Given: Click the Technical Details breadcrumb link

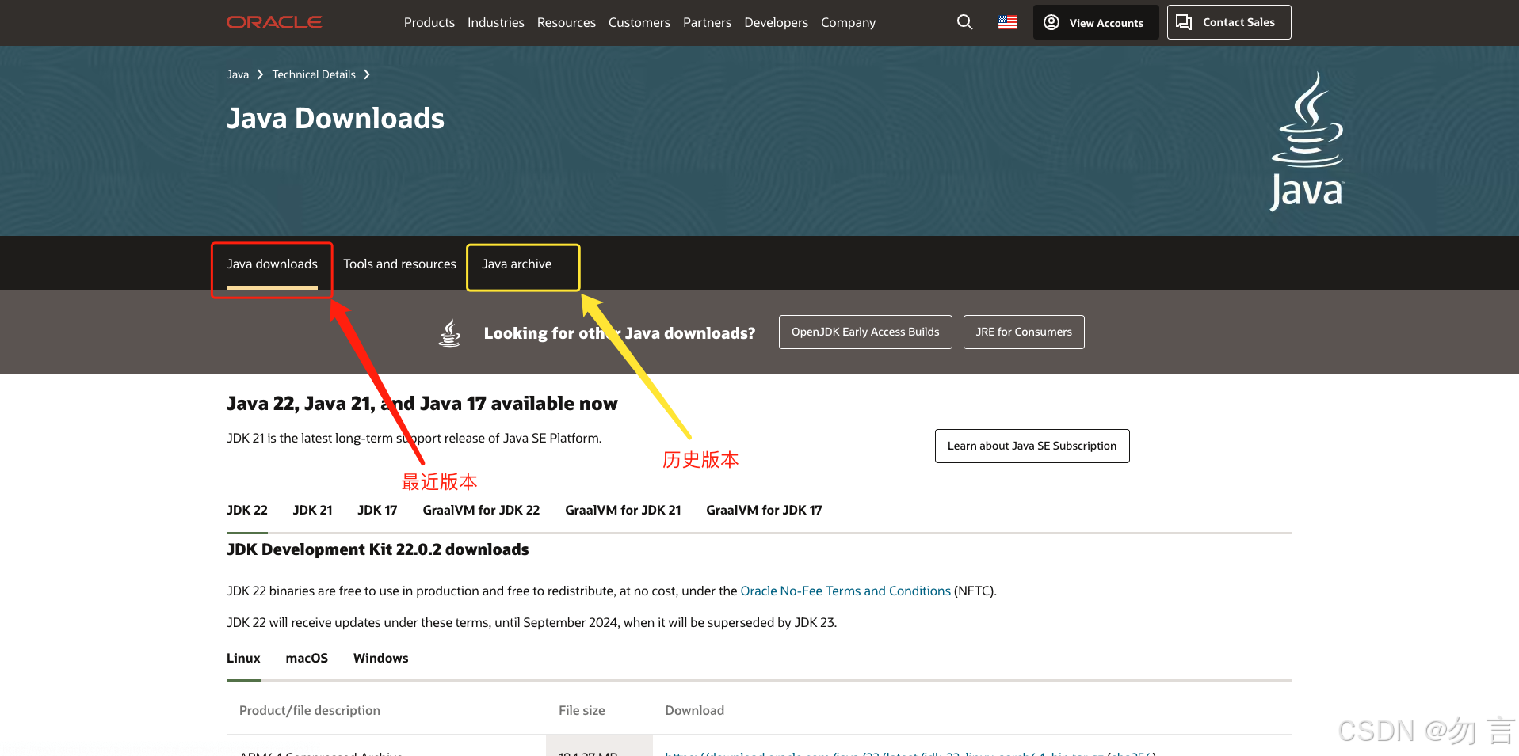Looking at the screenshot, I should pos(314,74).
